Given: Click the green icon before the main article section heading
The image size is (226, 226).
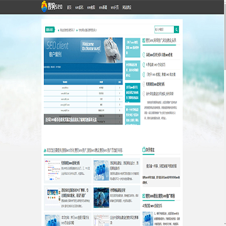Looking at the screenshot, I should [45, 150].
